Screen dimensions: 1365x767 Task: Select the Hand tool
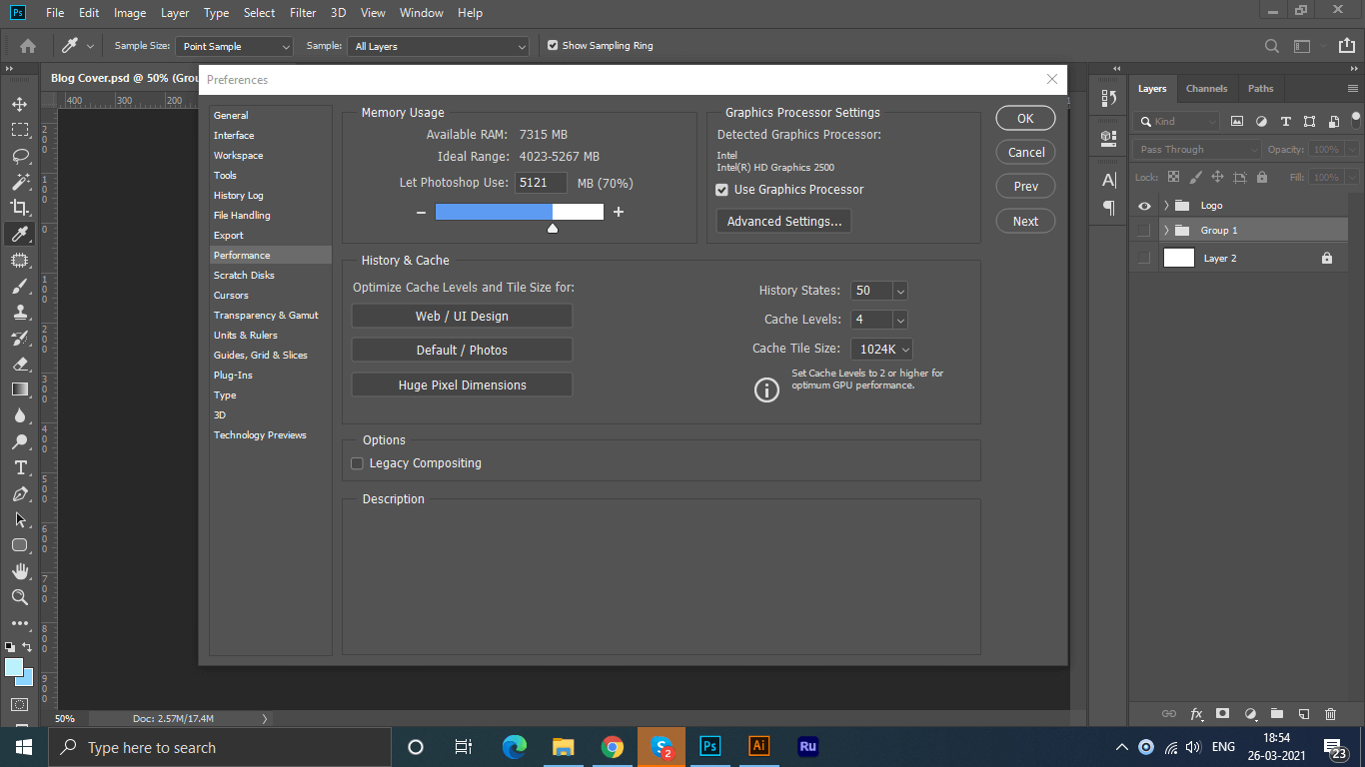pyautogui.click(x=20, y=571)
